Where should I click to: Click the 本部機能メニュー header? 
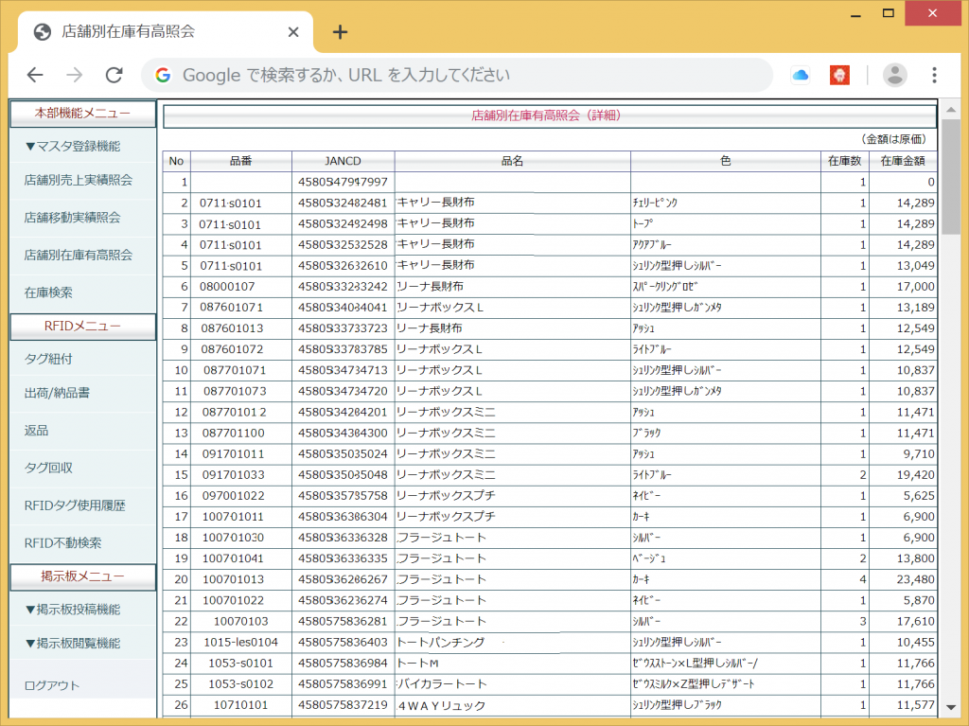pyautogui.click(x=83, y=114)
